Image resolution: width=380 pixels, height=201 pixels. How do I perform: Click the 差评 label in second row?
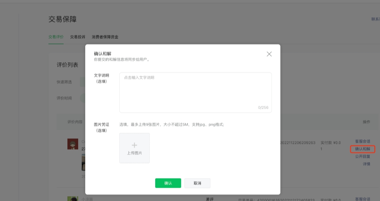210,199
